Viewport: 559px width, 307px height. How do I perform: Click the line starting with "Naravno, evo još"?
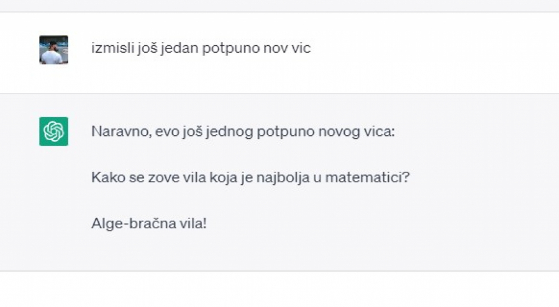tap(243, 132)
